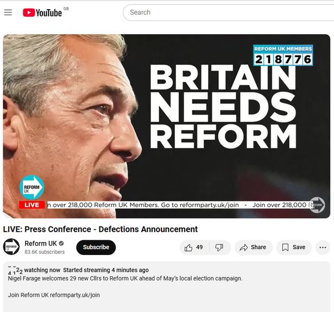Click the Save bookmark icon
This screenshot has width=334, height=312.
tap(285, 247)
